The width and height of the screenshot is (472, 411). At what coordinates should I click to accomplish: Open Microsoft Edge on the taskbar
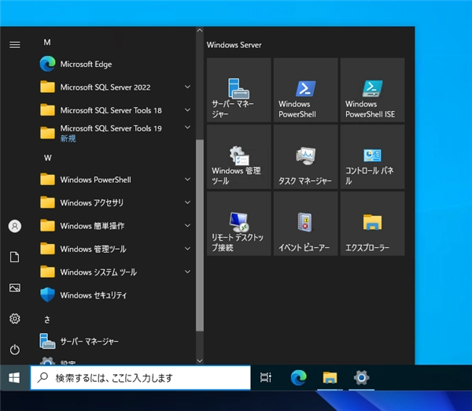299,378
